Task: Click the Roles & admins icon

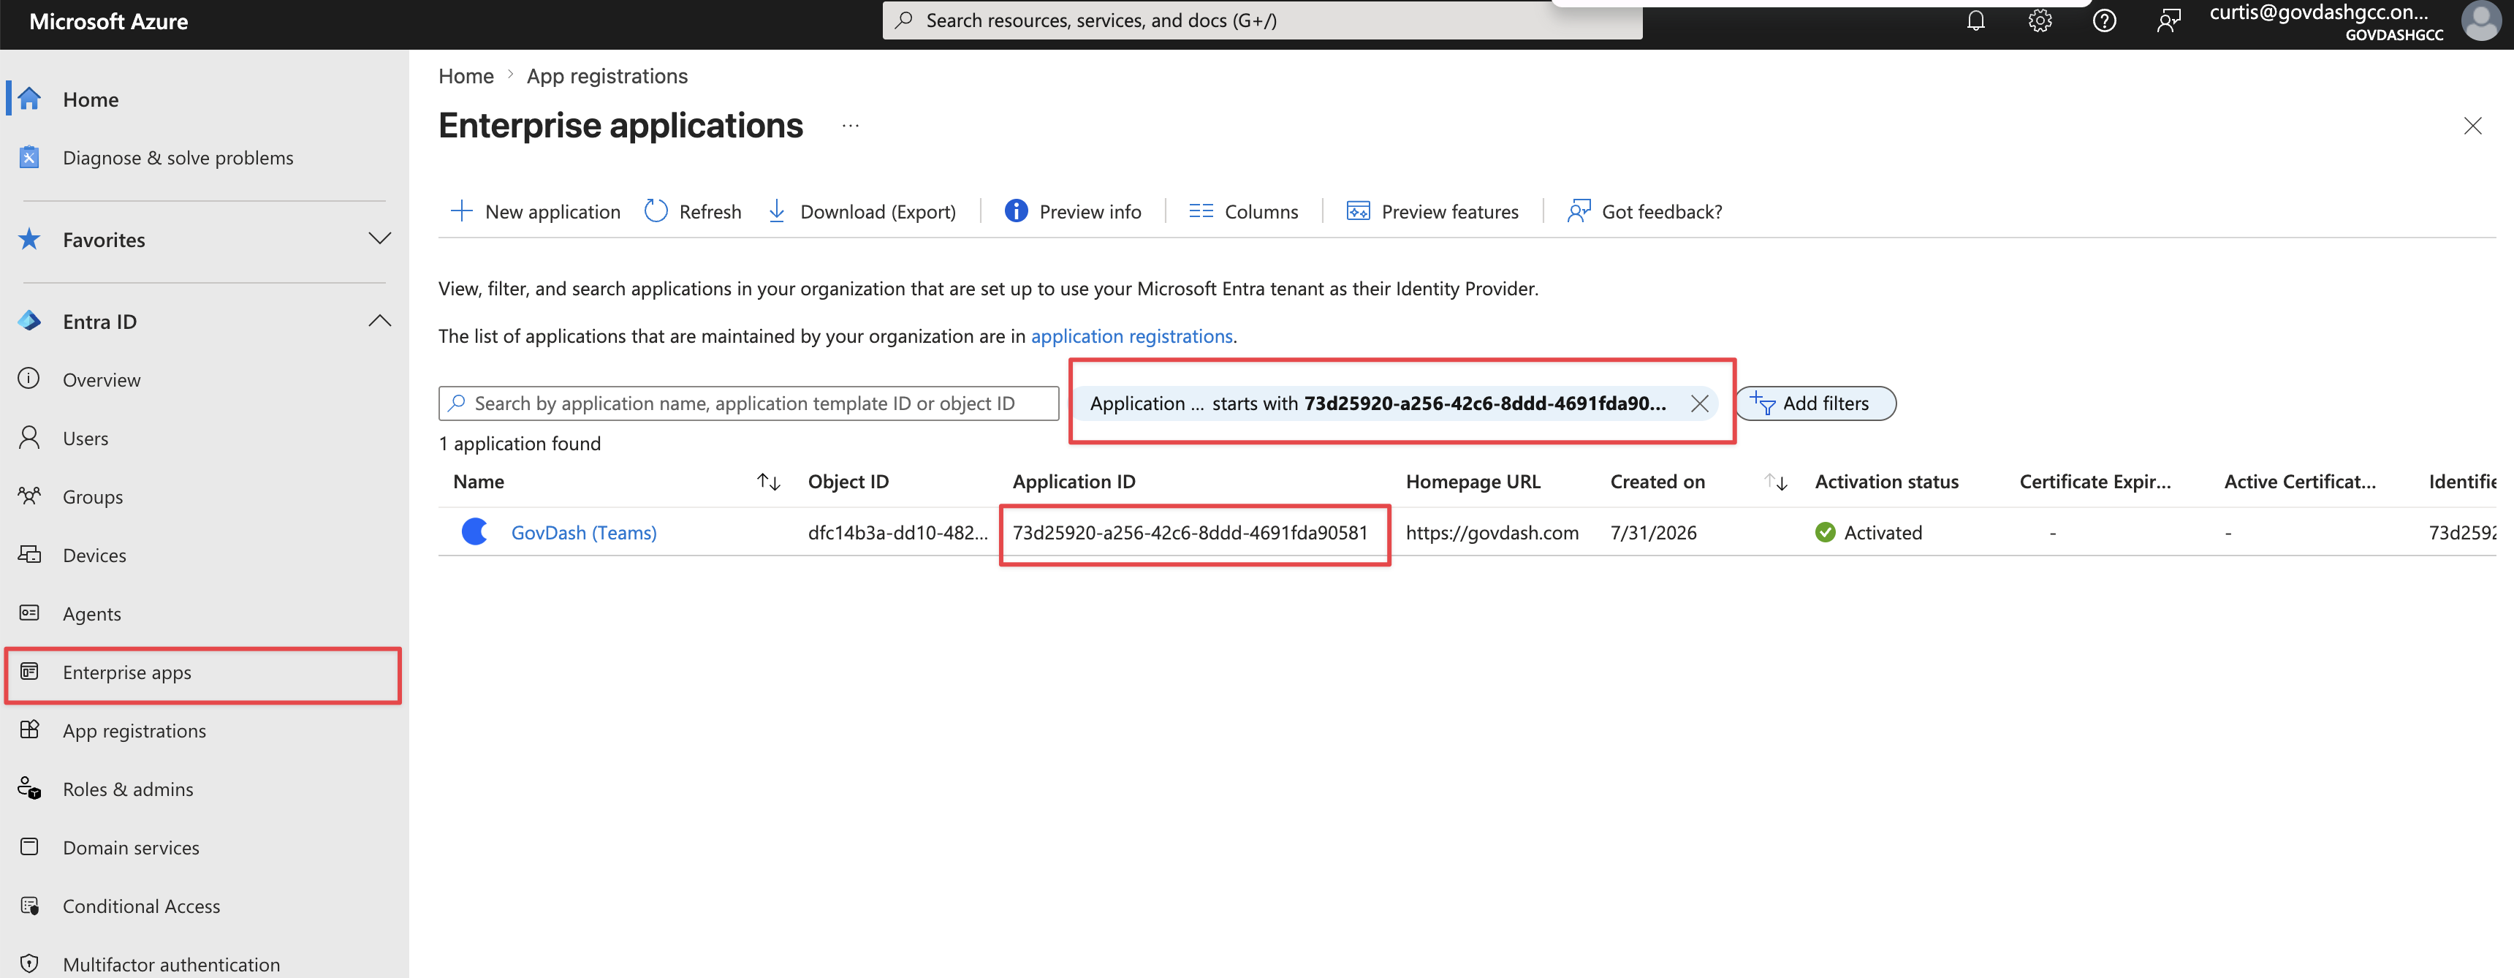Action: [29, 789]
